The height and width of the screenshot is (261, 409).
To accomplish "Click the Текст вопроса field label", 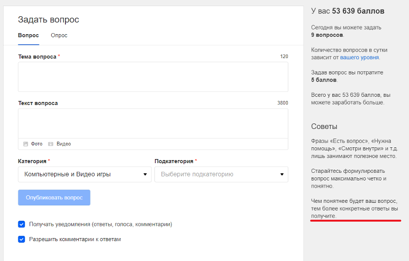I will pyautogui.click(x=38, y=103).
